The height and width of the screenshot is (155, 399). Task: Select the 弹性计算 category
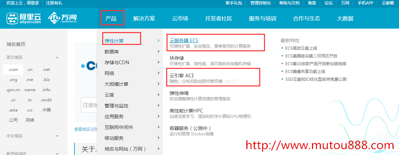(x=114, y=41)
